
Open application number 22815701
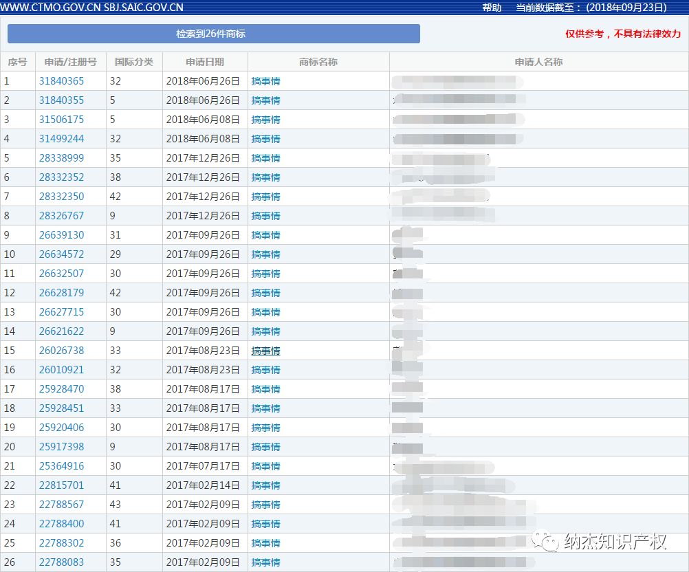click(61, 485)
